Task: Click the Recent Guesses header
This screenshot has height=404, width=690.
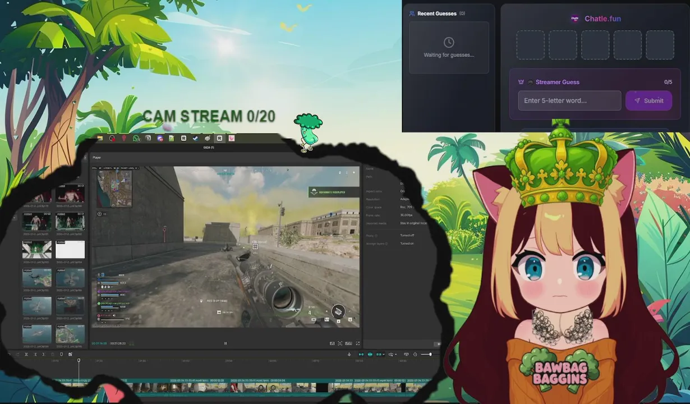Action: 436,13
